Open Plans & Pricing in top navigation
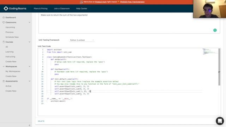Viewport: 226px width, 127px height. (41, 8)
